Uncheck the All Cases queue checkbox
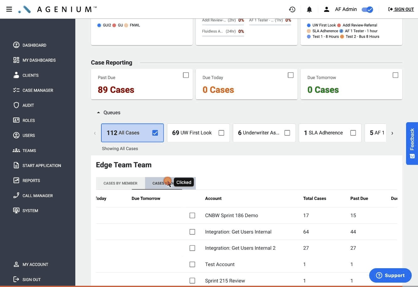The height and width of the screenshot is (287, 418). [x=155, y=133]
